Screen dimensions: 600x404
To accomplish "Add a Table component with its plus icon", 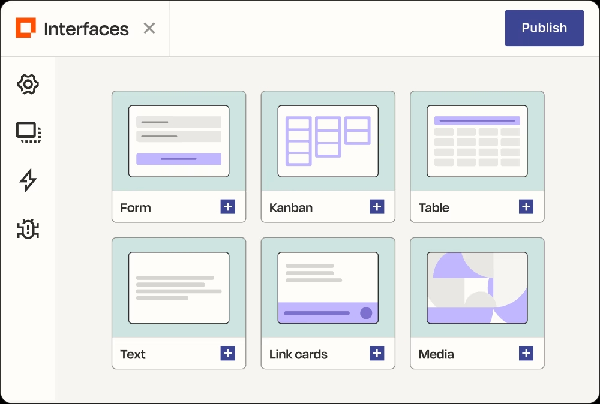I will coord(526,206).
